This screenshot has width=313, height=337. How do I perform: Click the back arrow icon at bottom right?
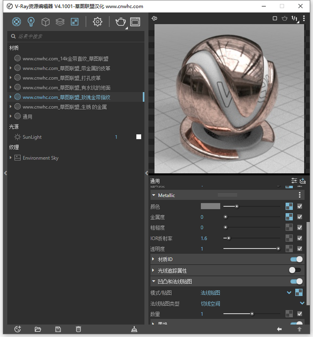(279, 329)
